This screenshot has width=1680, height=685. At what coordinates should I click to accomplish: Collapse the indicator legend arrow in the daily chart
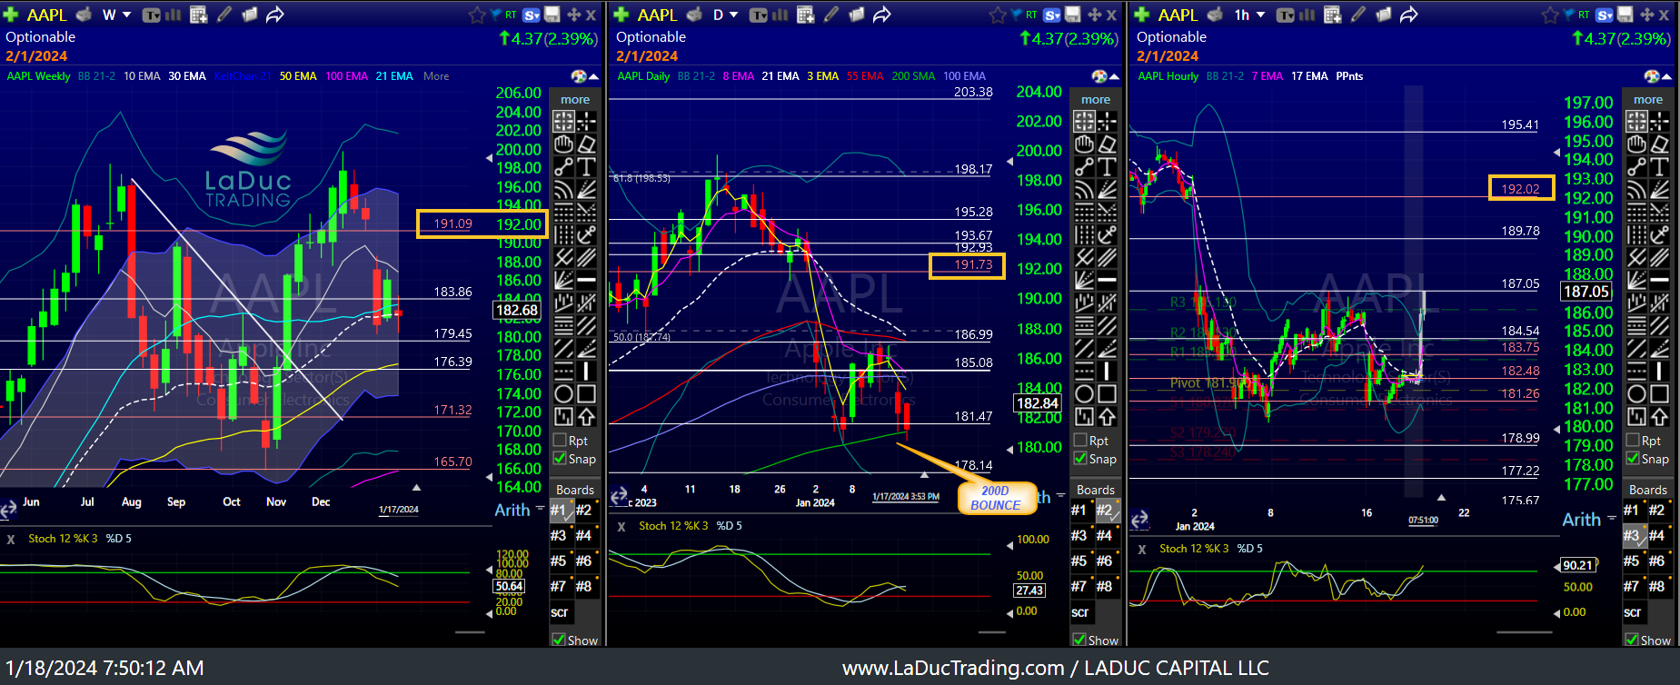1114,77
